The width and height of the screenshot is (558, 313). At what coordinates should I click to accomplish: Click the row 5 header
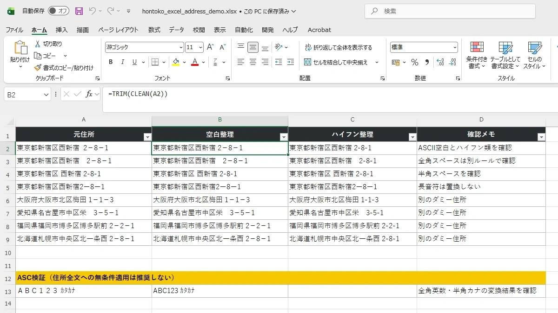click(7, 187)
